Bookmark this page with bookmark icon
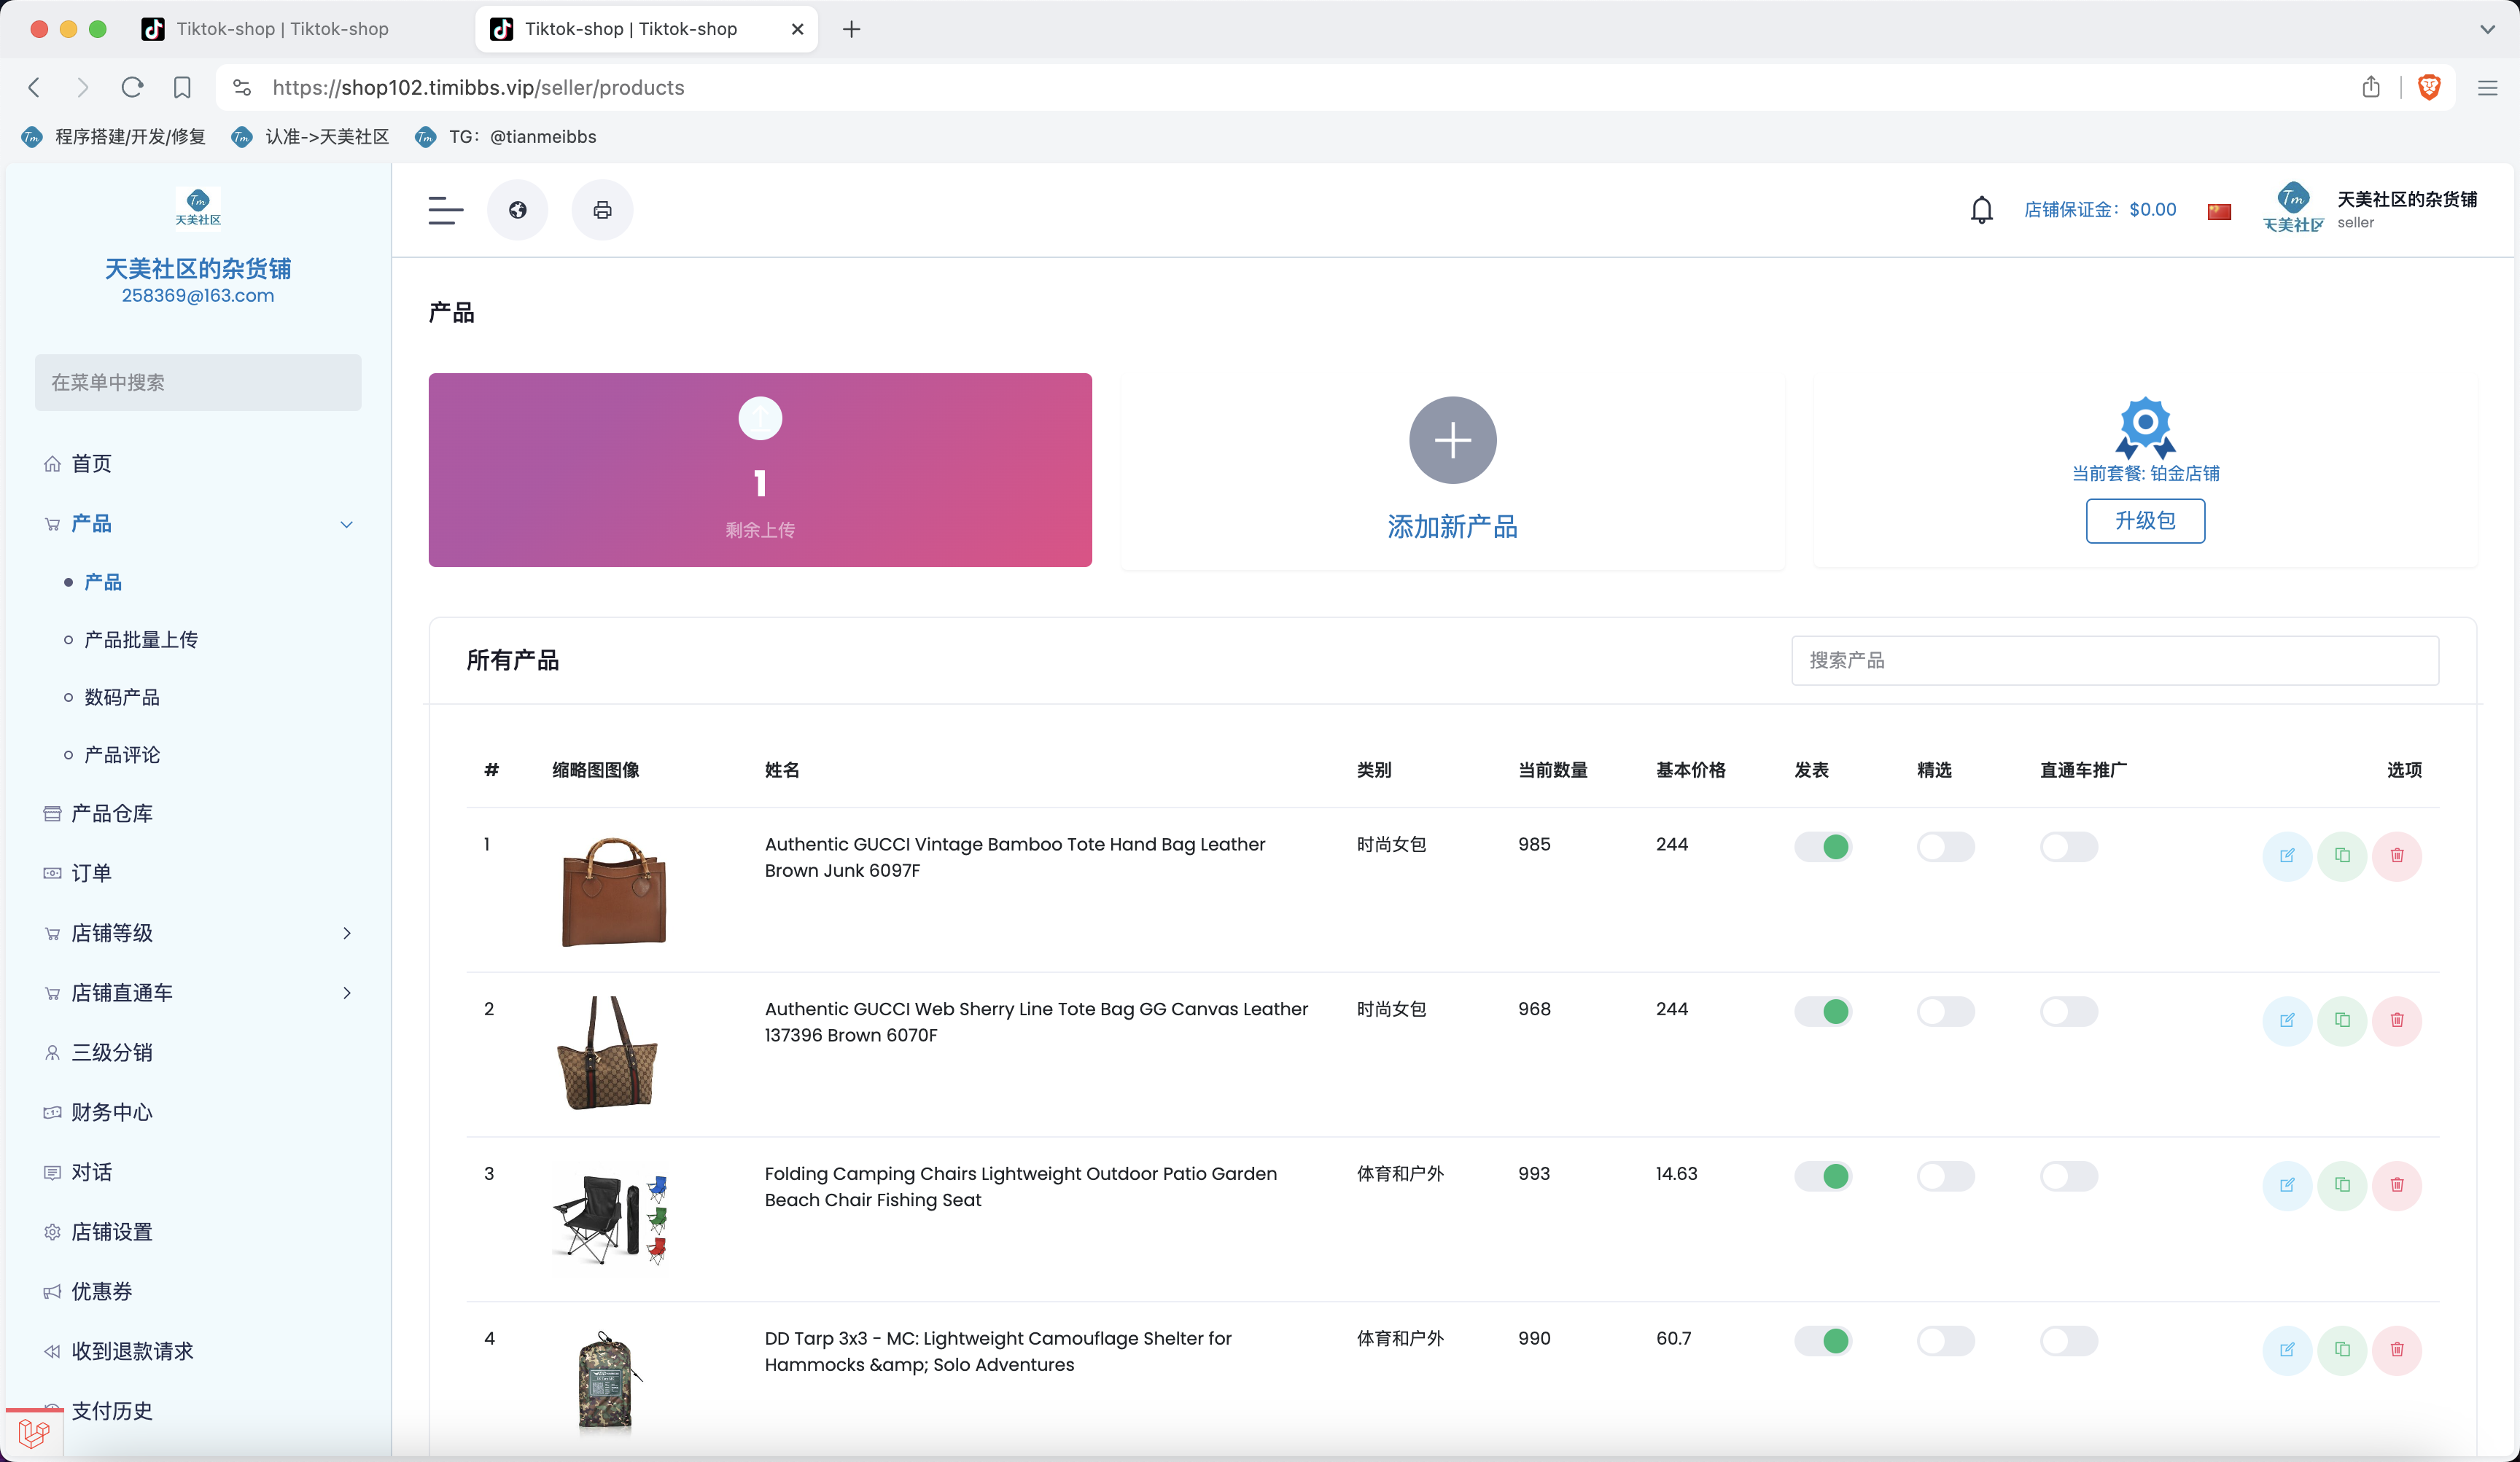2520x1462 pixels. [x=182, y=88]
